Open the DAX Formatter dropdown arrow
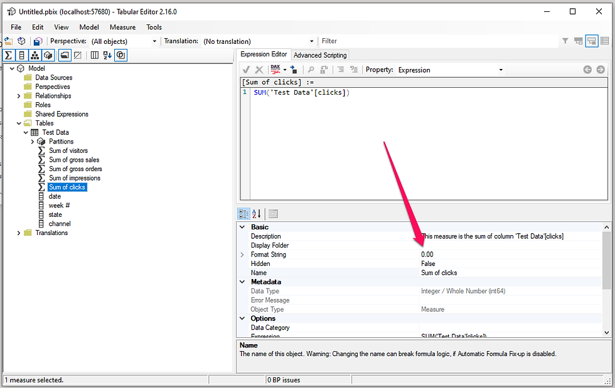The width and height of the screenshot is (615, 388). [285, 70]
